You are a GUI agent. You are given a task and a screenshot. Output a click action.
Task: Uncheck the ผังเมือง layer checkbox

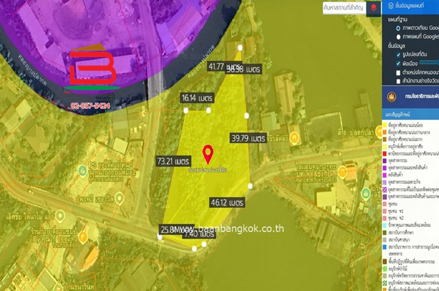pyautogui.click(x=398, y=64)
